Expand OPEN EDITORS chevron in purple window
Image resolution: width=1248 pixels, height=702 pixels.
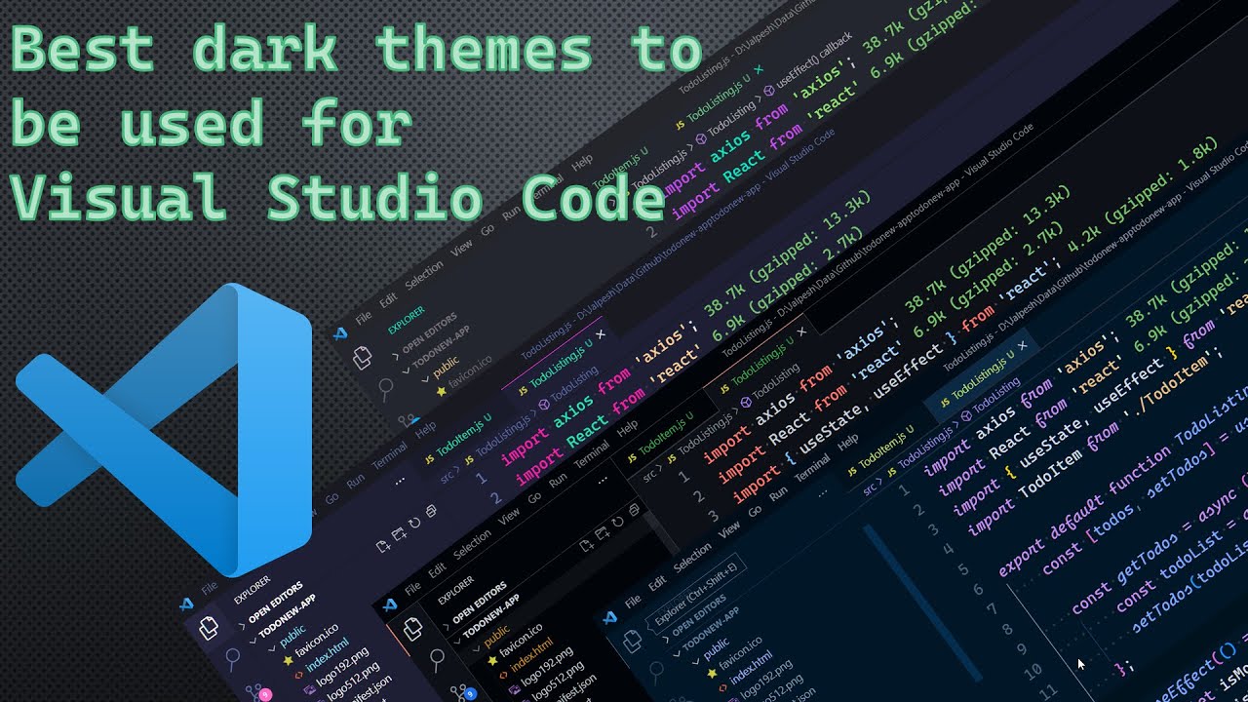242,626
